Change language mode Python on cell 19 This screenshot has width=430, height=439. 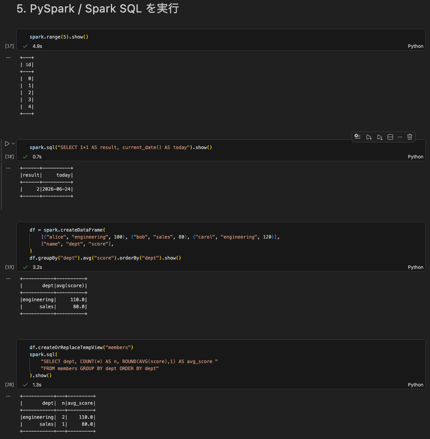[x=416, y=267]
